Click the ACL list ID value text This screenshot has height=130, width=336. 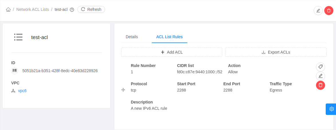[x=60, y=71]
